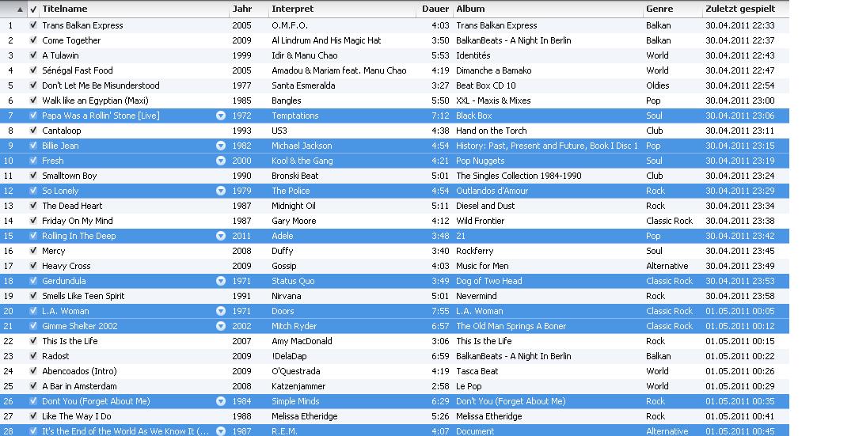Click artist Santa Esmeralda
855x436 pixels.
click(x=303, y=85)
